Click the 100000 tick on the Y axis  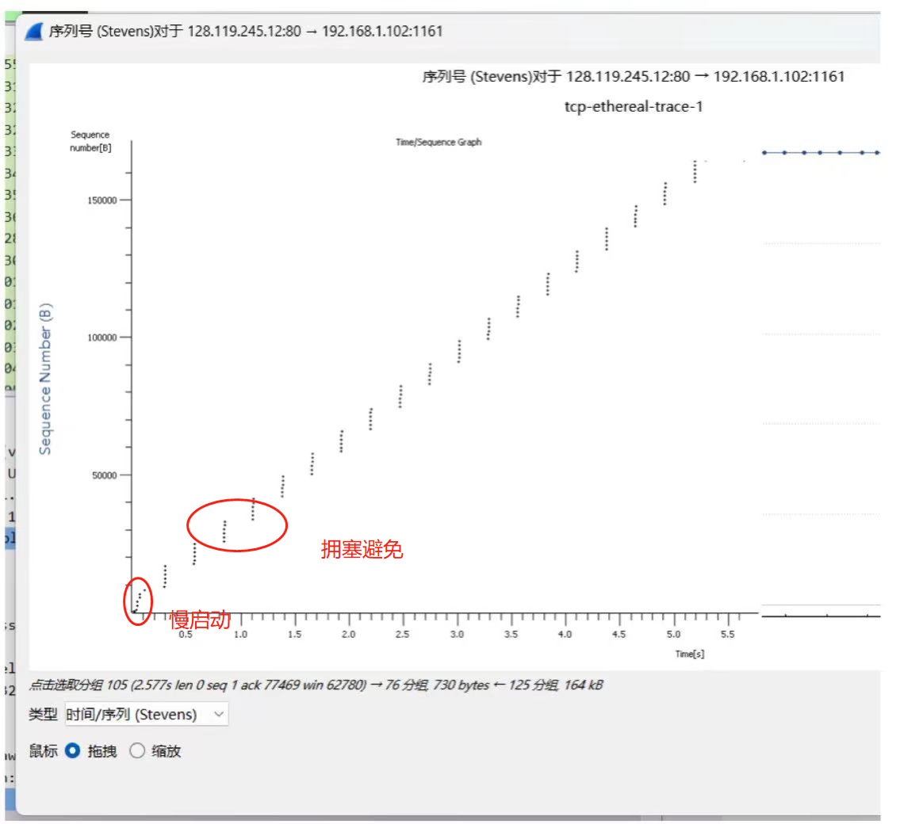tap(101, 338)
